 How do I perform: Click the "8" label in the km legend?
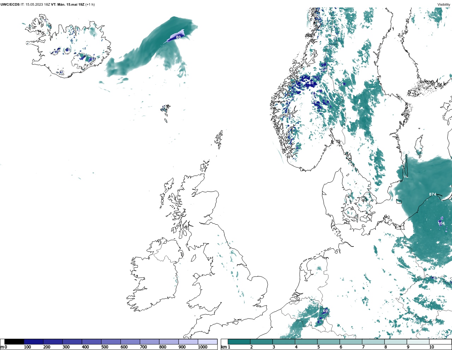[386, 347]
